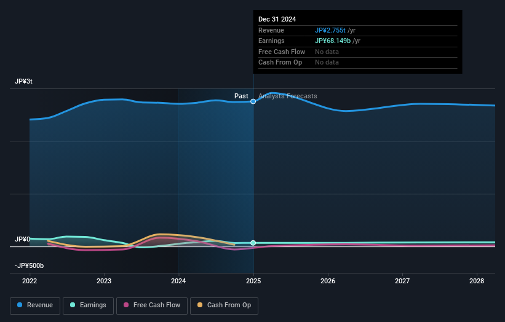
Task: Select the earnings data point at Dec 2024
Action: click(x=253, y=243)
